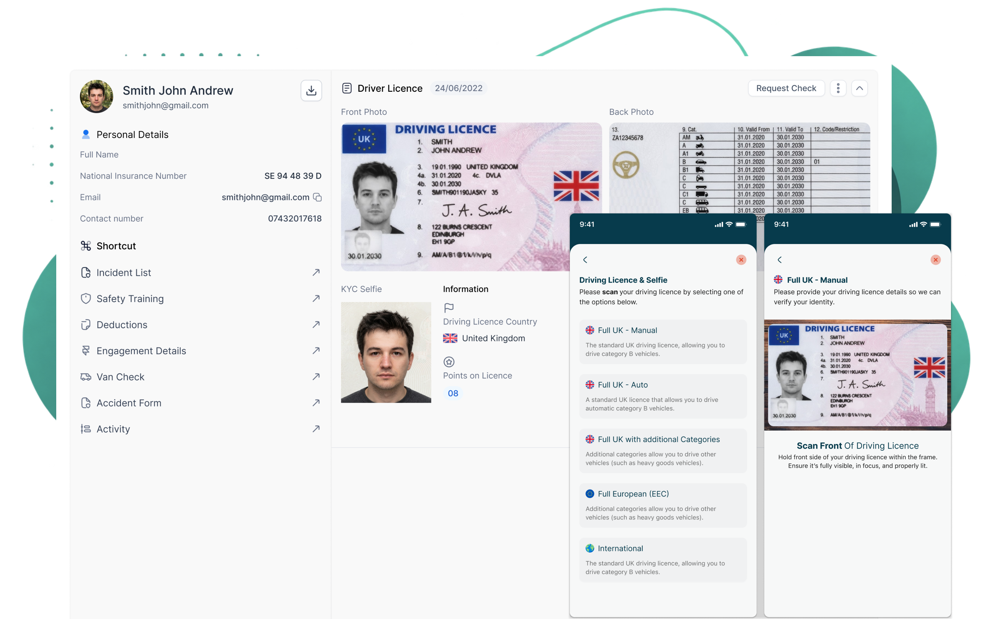Open the back photo of the licence
991x619 pixels.
[740, 168]
